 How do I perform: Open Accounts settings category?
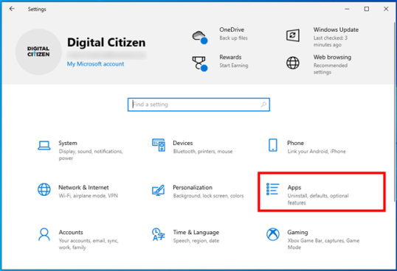89,239
